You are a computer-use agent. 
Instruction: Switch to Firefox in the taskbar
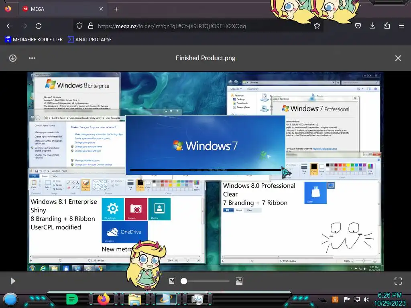104,299
